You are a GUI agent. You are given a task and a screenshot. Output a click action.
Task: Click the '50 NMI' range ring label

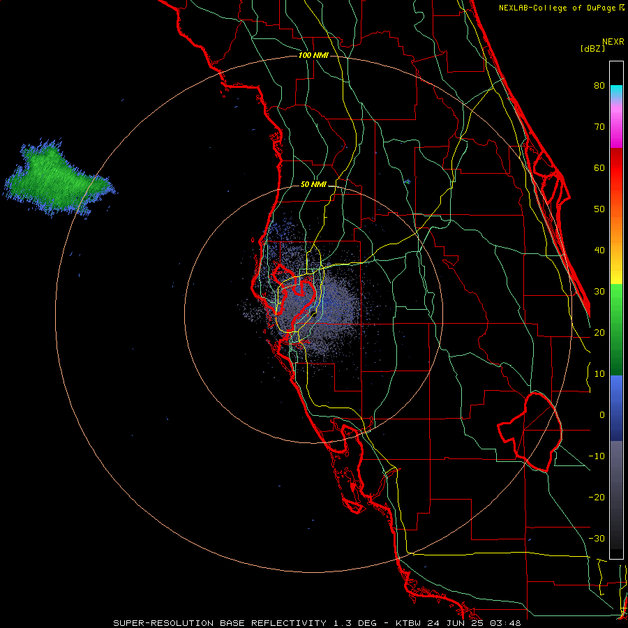(x=313, y=185)
